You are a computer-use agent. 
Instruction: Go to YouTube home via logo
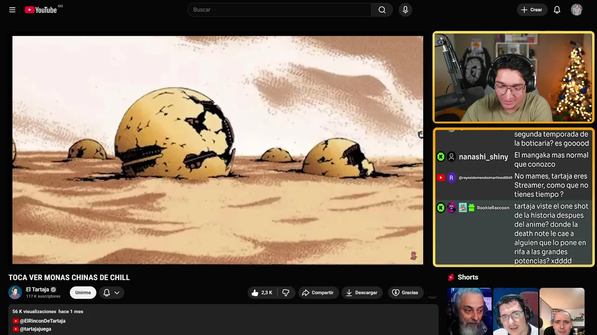point(41,10)
